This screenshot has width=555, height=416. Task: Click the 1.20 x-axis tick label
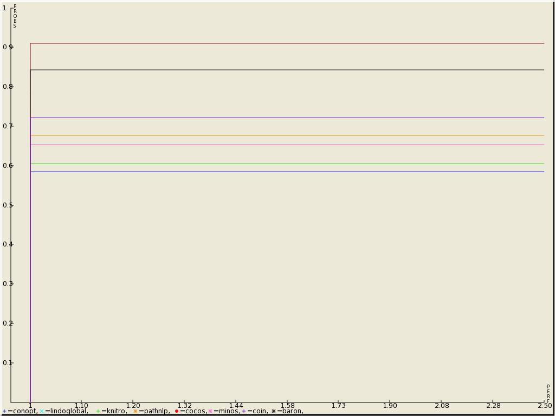pos(133,405)
